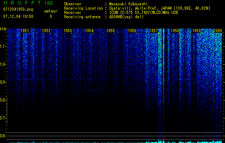The height and width of the screenshot is (143, 225).
Task: Click time marker 1956
Action: pos(132,30)
